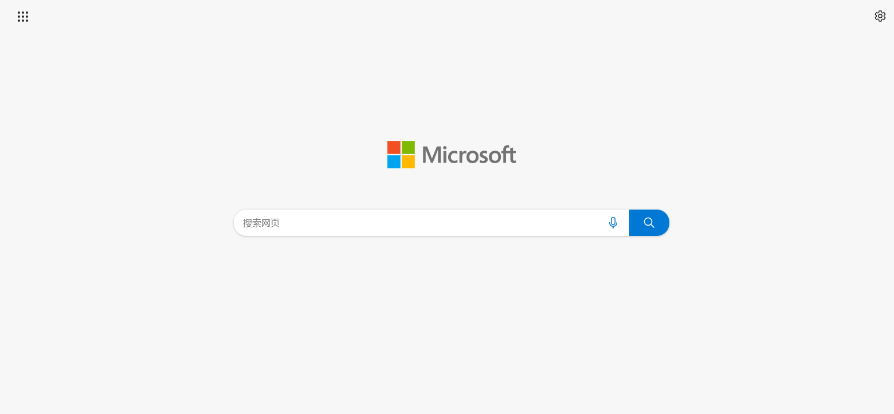This screenshot has height=414, width=894.
Task: Open the app launcher grid icon
Action: pyautogui.click(x=23, y=17)
